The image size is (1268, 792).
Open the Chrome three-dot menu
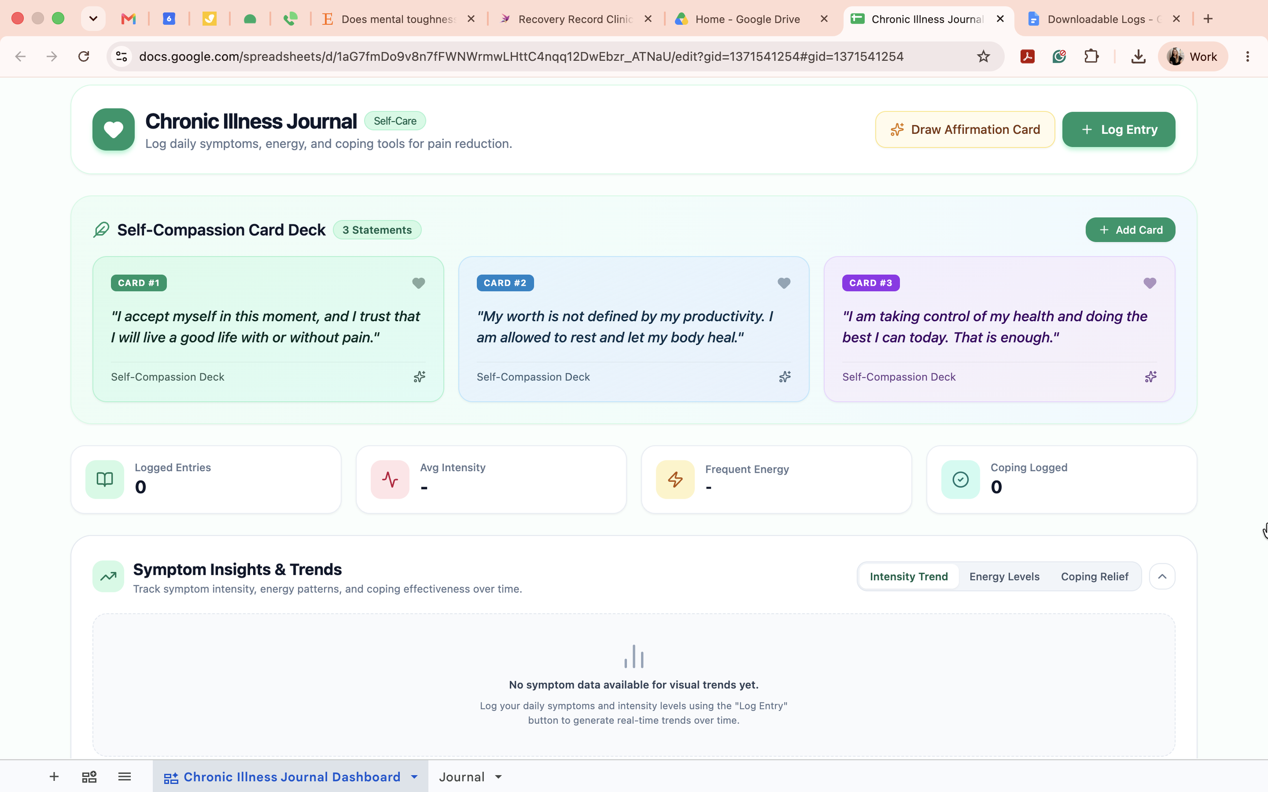click(1248, 57)
